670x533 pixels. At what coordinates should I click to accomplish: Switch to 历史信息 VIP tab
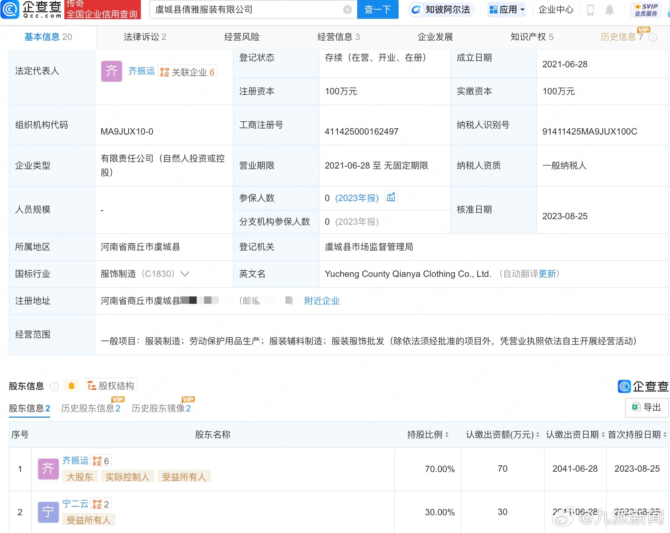[x=622, y=37]
